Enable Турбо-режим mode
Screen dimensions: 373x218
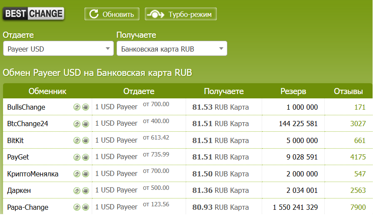tap(181, 14)
